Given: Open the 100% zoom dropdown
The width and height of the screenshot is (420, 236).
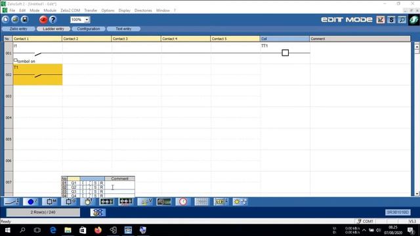Looking at the screenshot, I should pos(87,20).
